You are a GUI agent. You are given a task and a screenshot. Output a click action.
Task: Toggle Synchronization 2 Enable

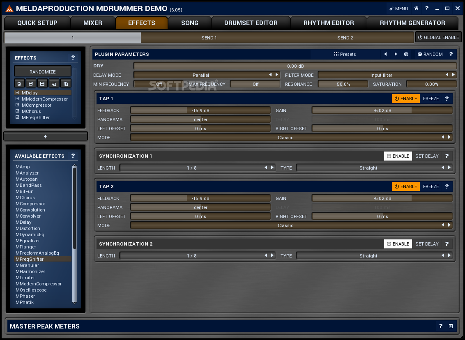click(x=398, y=244)
